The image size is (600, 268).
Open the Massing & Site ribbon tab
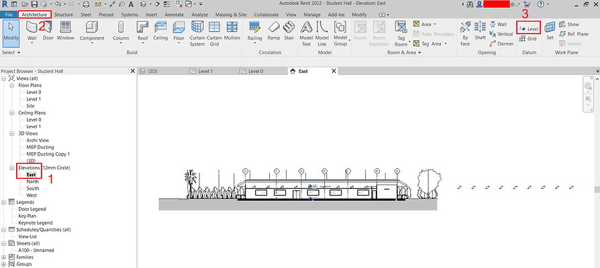tap(231, 15)
